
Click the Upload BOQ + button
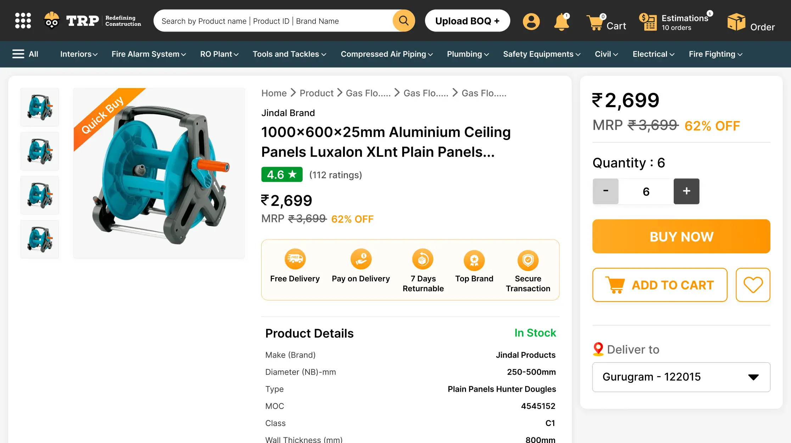[467, 21]
